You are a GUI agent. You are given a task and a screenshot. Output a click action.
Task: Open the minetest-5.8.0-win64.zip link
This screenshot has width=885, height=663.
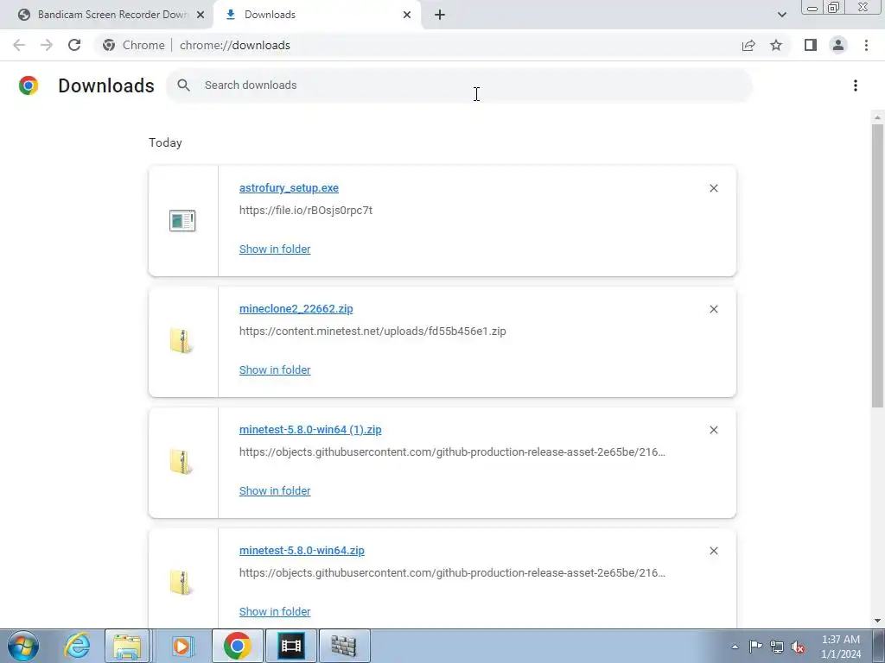point(302,550)
